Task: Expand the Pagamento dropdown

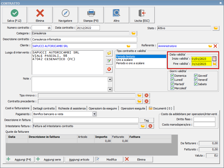Action: [x=94, y=114]
